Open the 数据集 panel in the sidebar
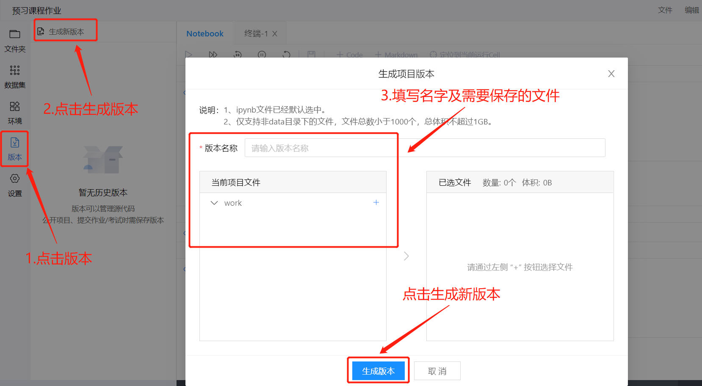702x386 pixels. coord(15,76)
